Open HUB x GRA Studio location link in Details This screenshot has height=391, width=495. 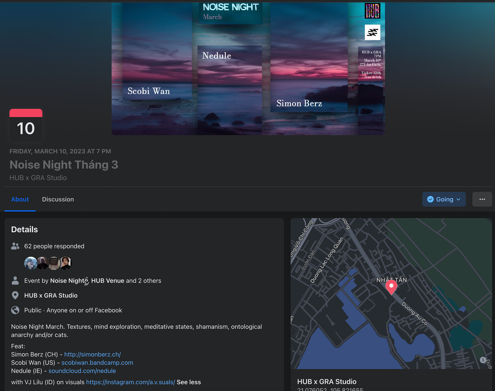(x=51, y=295)
